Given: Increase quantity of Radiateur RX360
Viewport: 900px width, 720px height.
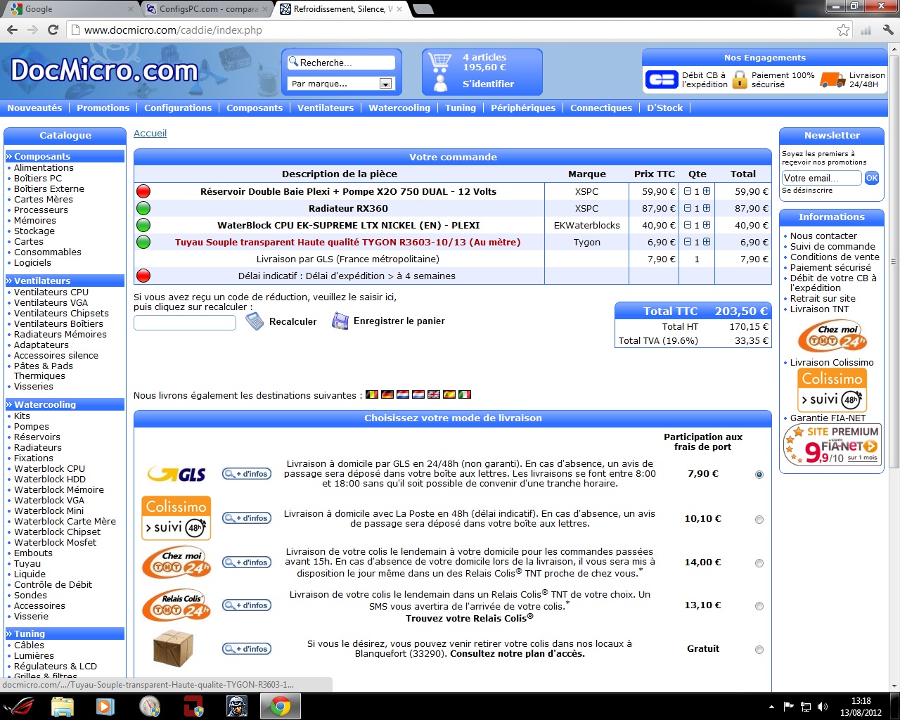Looking at the screenshot, I should [706, 208].
